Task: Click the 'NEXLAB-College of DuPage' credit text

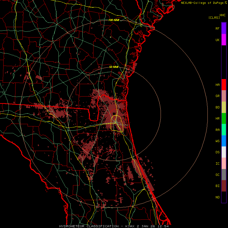Action: pyautogui.click(x=202, y=3)
